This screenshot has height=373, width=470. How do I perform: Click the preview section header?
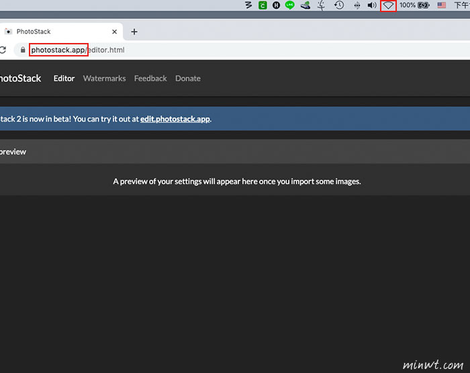[x=235, y=151]
